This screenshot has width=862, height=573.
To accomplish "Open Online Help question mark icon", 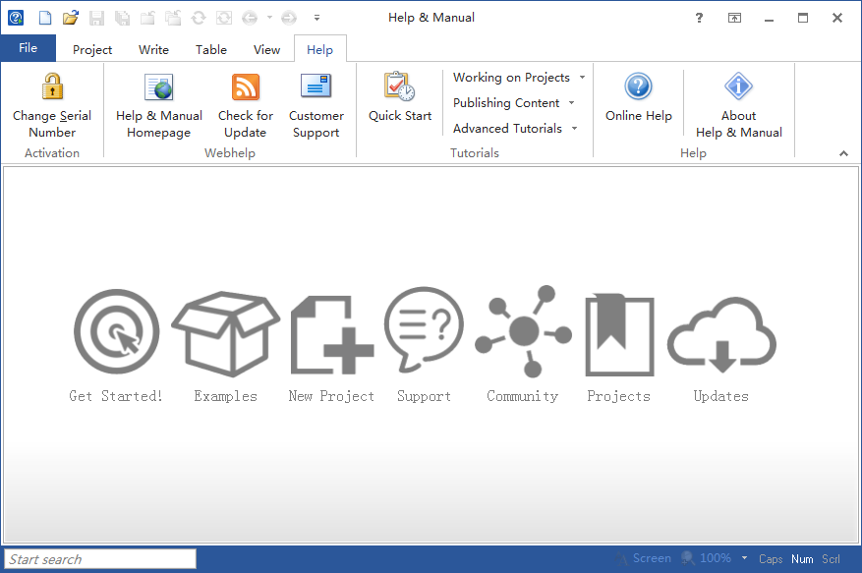I will click(638, 86).
